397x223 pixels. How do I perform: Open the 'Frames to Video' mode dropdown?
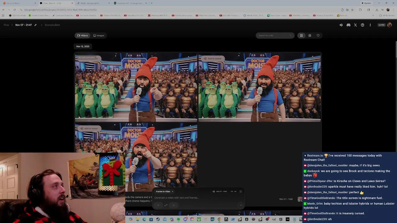pos(164,192)
